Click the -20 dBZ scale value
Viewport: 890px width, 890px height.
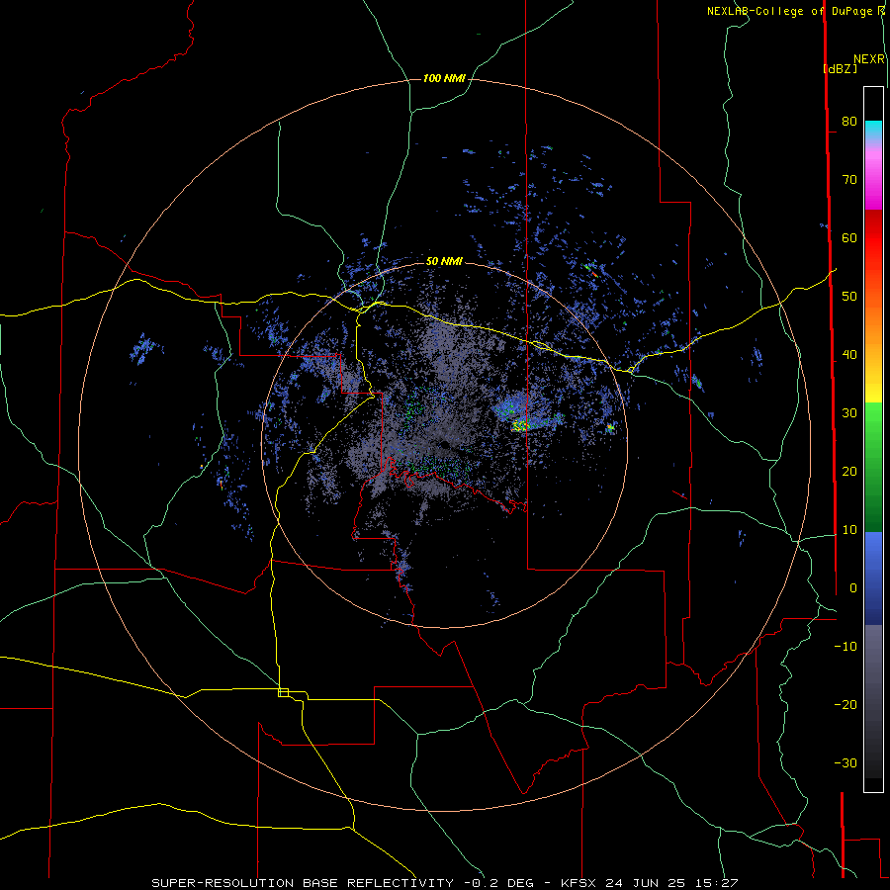(x=845, y=704)
